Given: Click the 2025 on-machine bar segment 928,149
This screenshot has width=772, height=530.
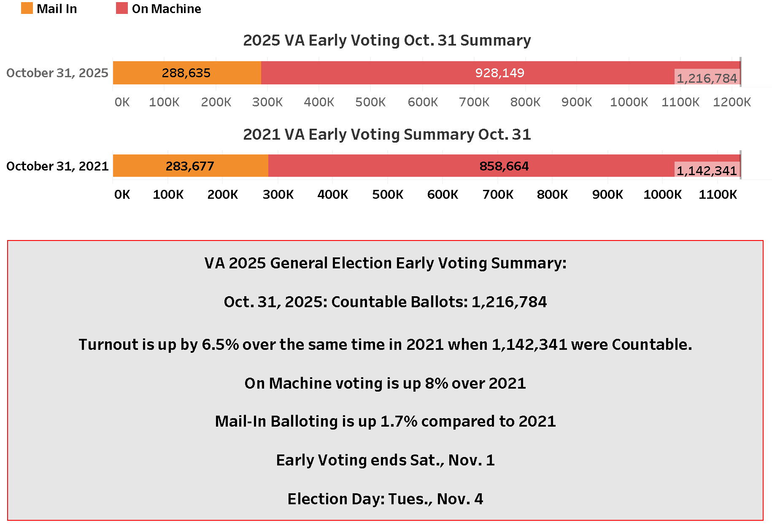Looking at the screenshot, I should pyautogui.click(x=500, y=73).
